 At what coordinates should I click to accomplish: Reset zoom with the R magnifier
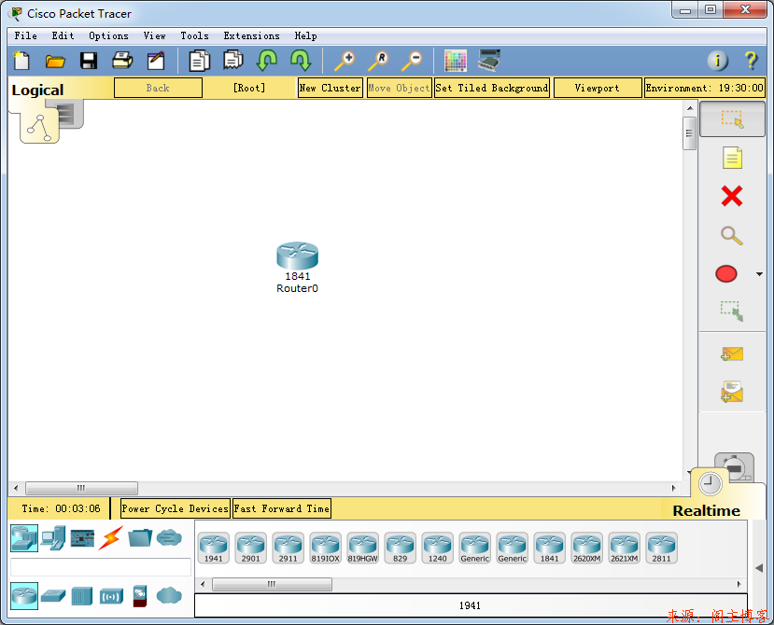point(379,61)
